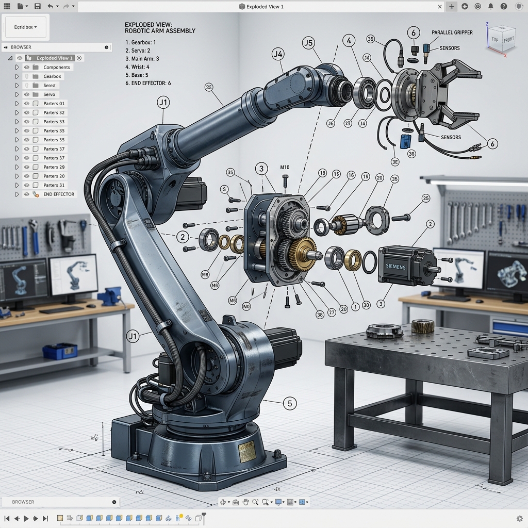Viewport: 528px width, 528px height.
Task: Expand the END EFFECTOR node
Action: pyautogui.click(x=17, y=194)
